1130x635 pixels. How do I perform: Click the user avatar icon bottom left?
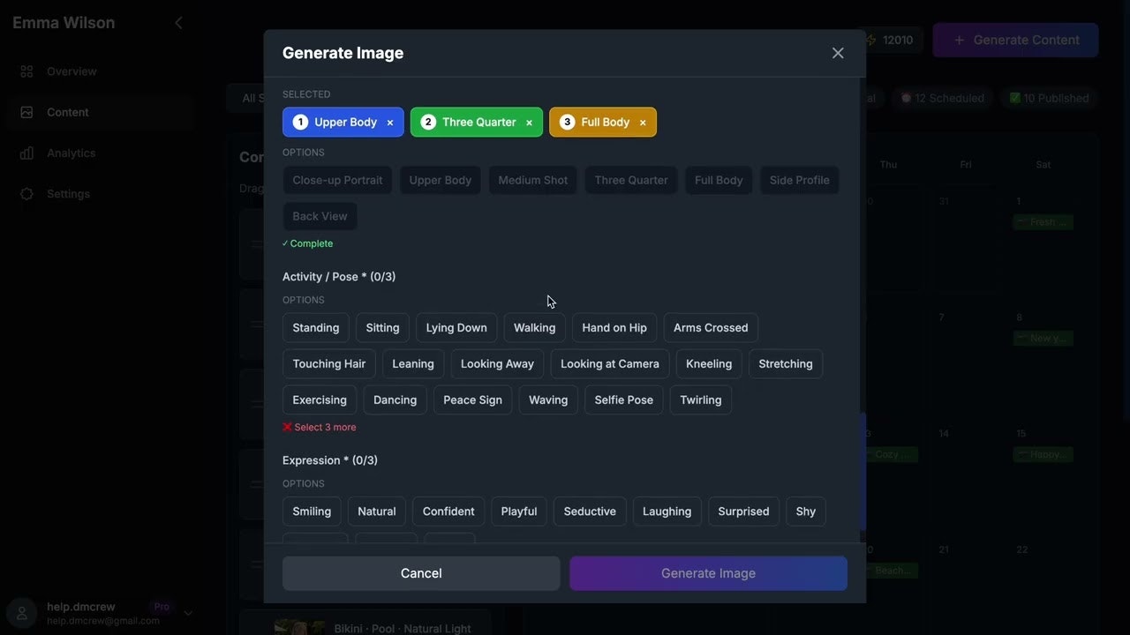[19, 611]
